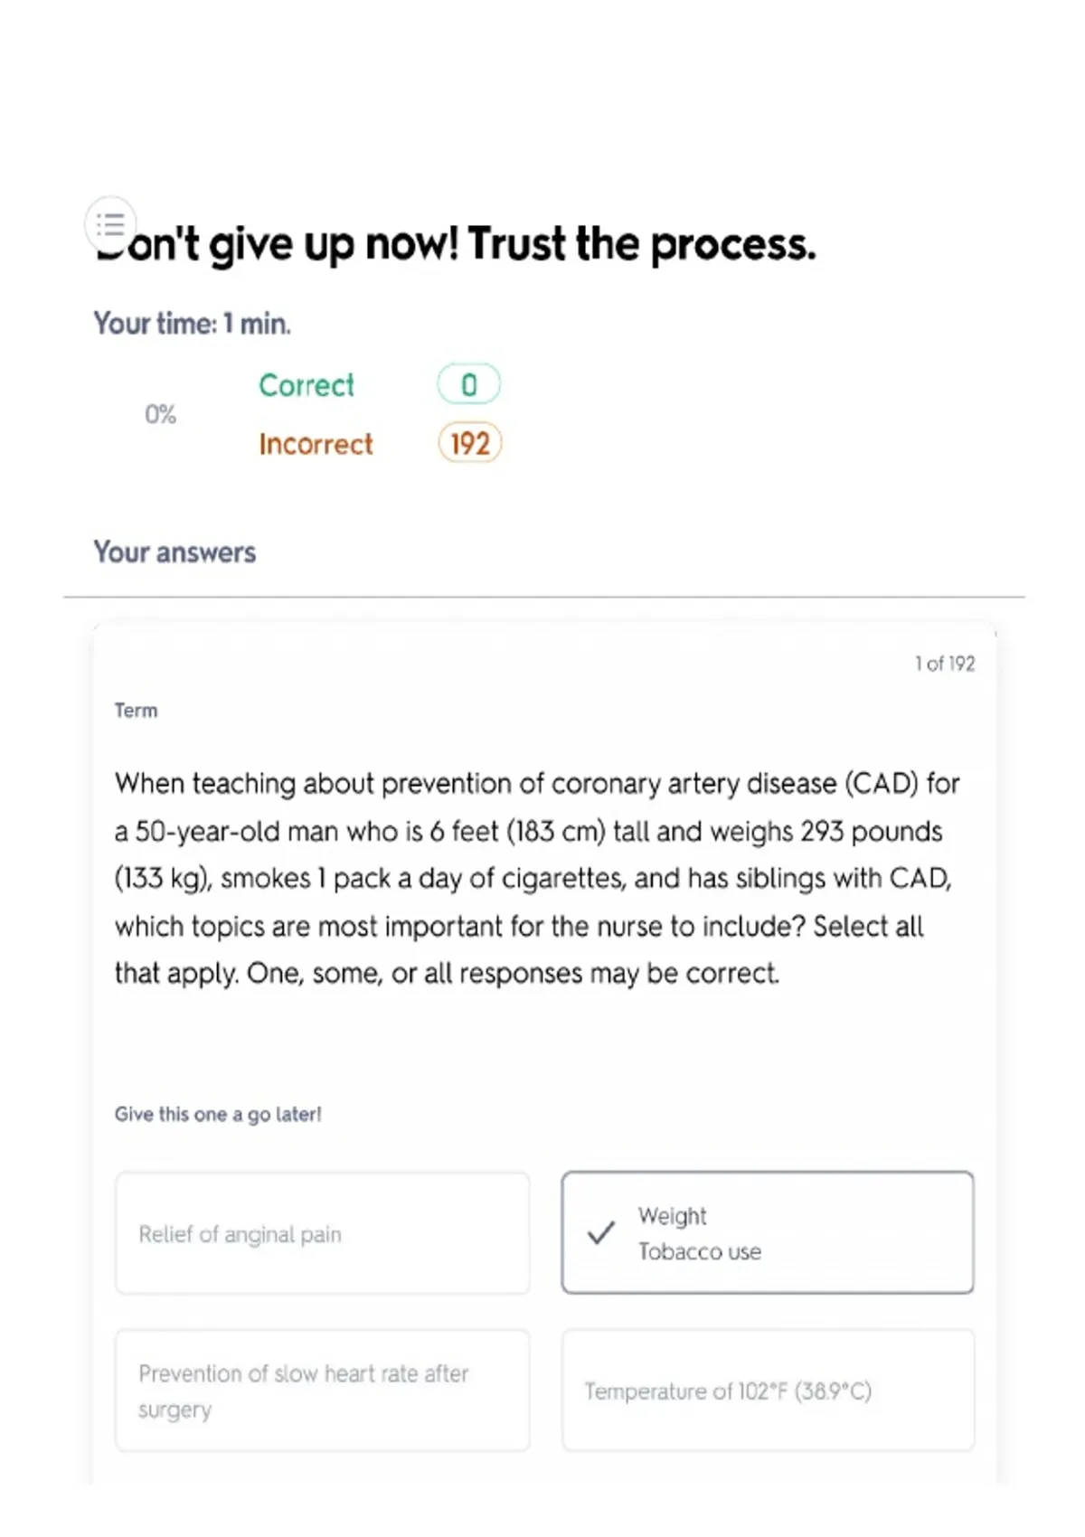Click the Give this one a go later message

pyautogui.click(x=218, y=1115)
